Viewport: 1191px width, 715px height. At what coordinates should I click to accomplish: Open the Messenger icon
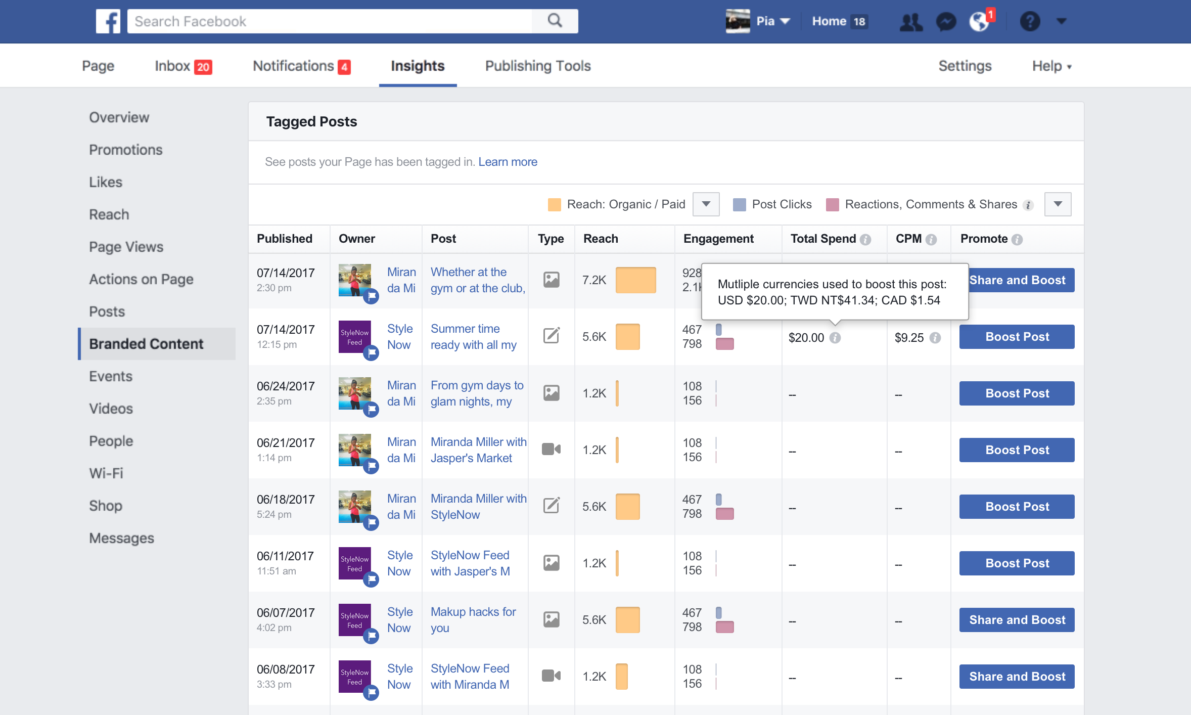946,21
